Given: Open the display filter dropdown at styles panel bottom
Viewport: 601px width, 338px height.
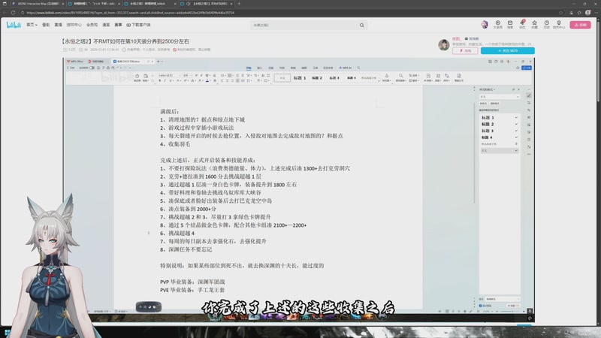Looking at the screenshot, I should (503, 299).
